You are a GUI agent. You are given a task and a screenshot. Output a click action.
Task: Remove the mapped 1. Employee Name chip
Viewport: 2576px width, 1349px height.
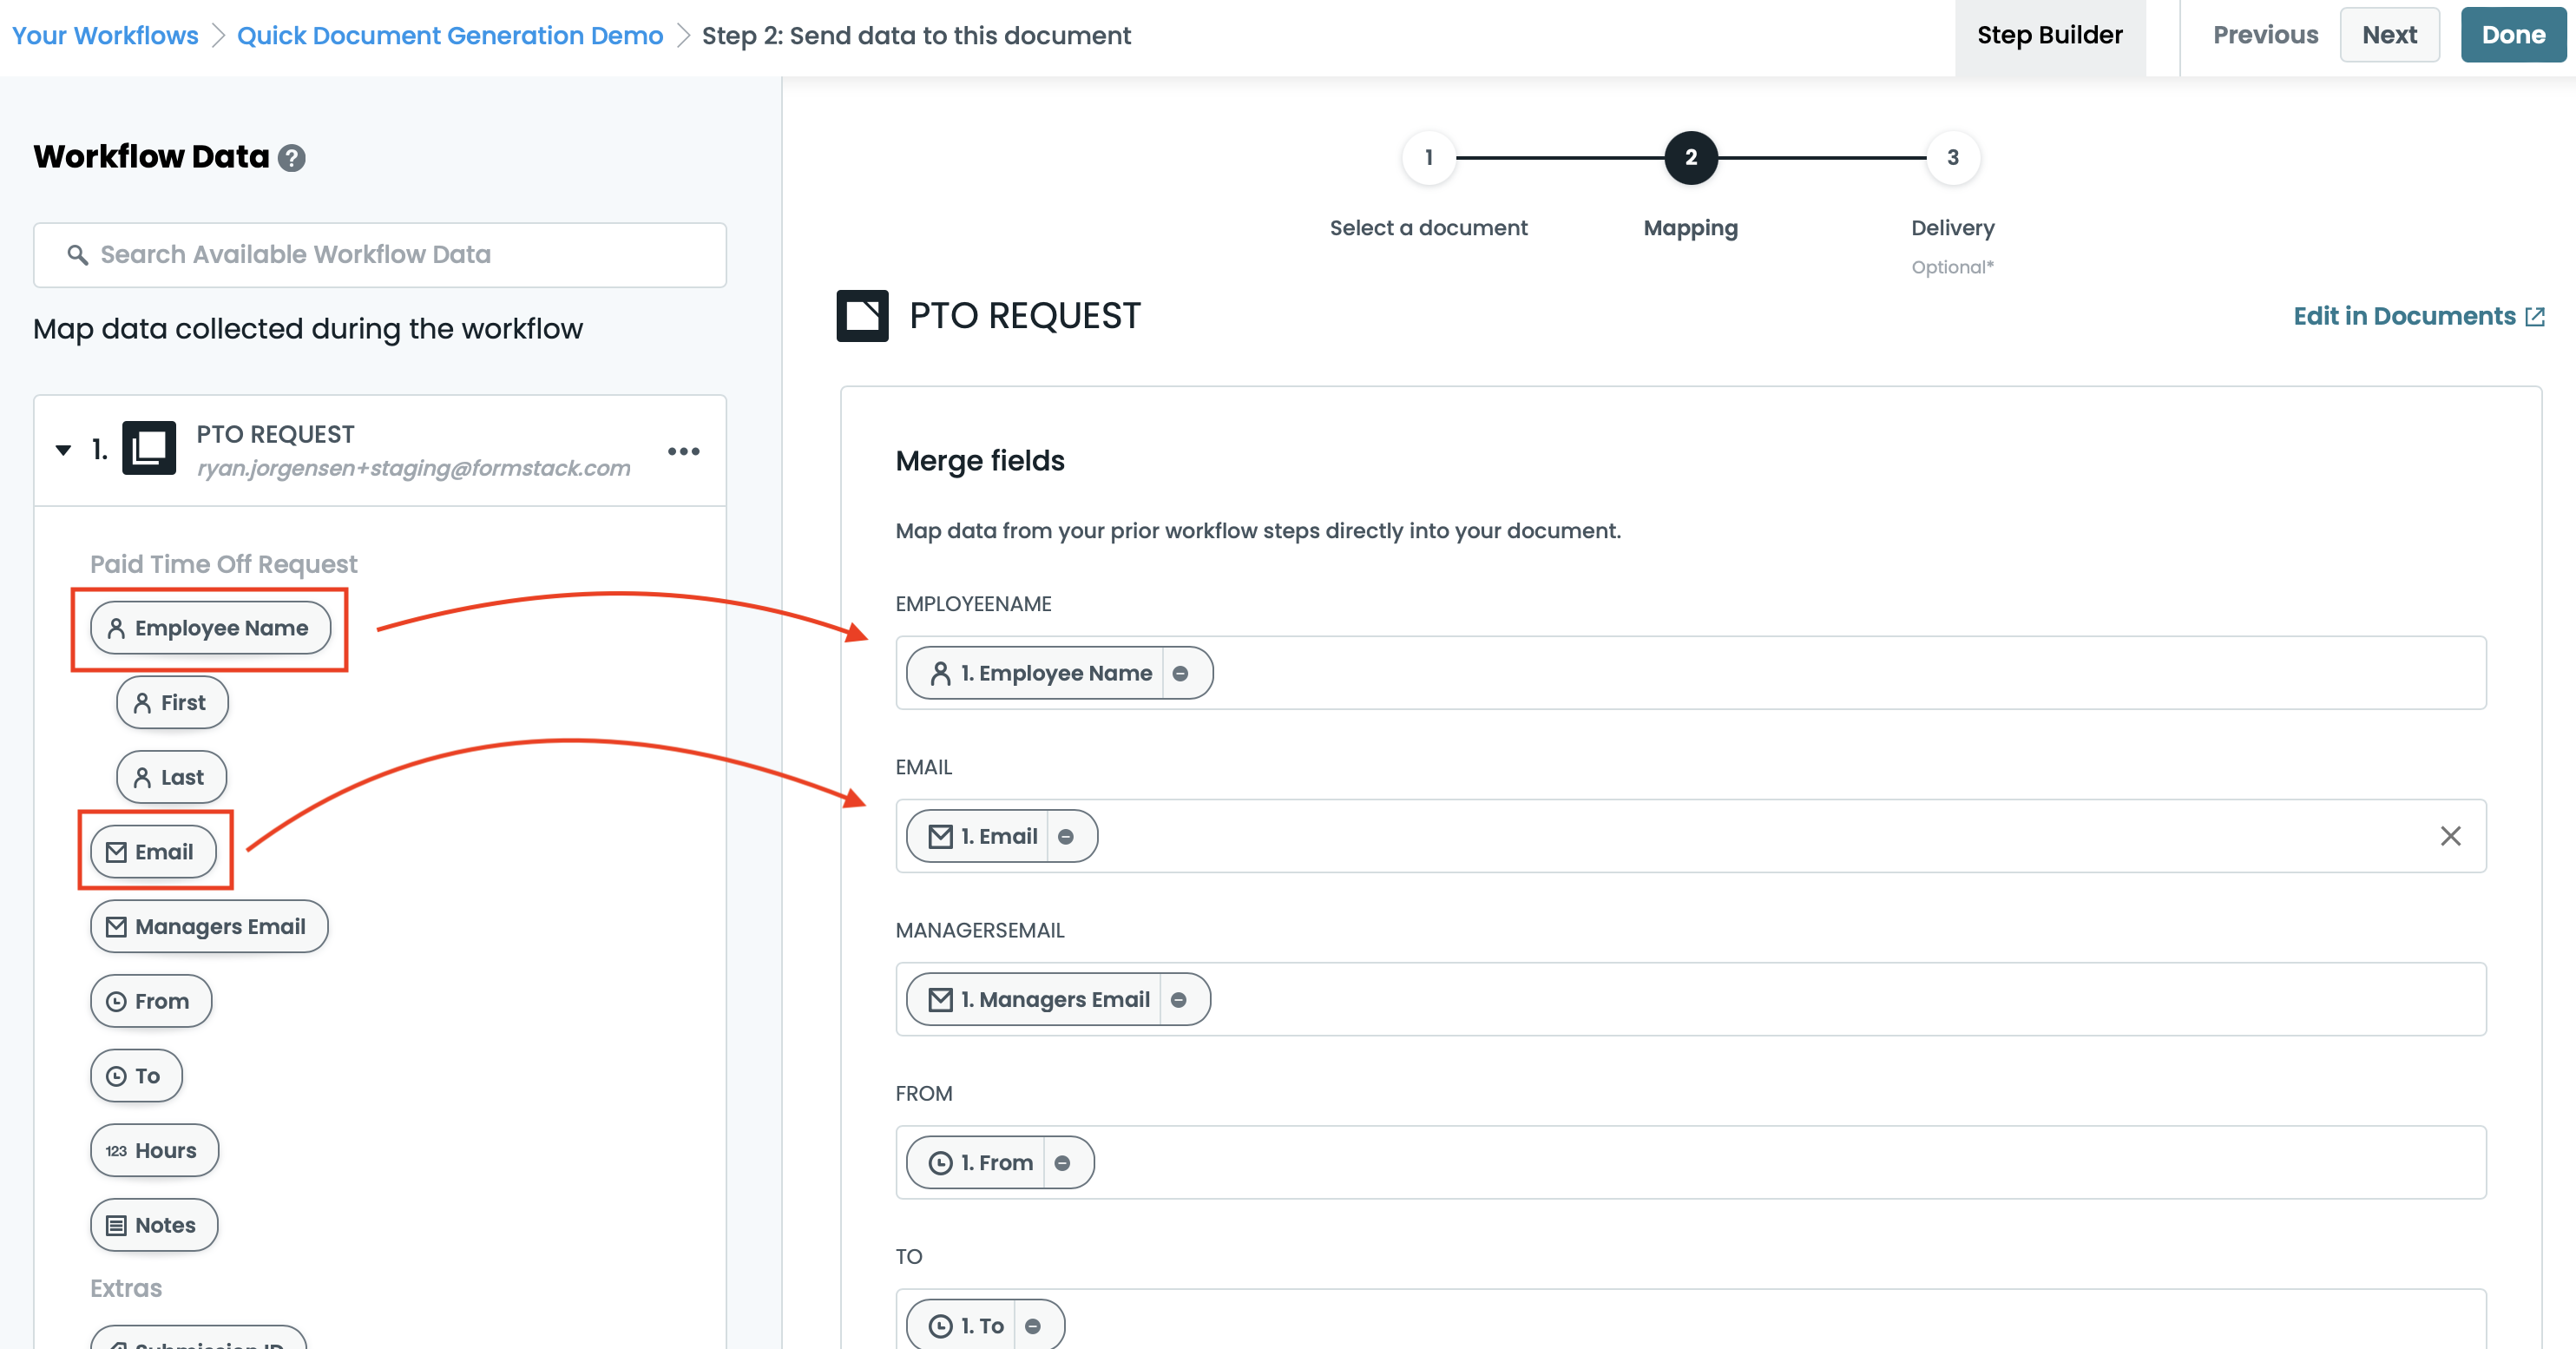[1180, 674]
